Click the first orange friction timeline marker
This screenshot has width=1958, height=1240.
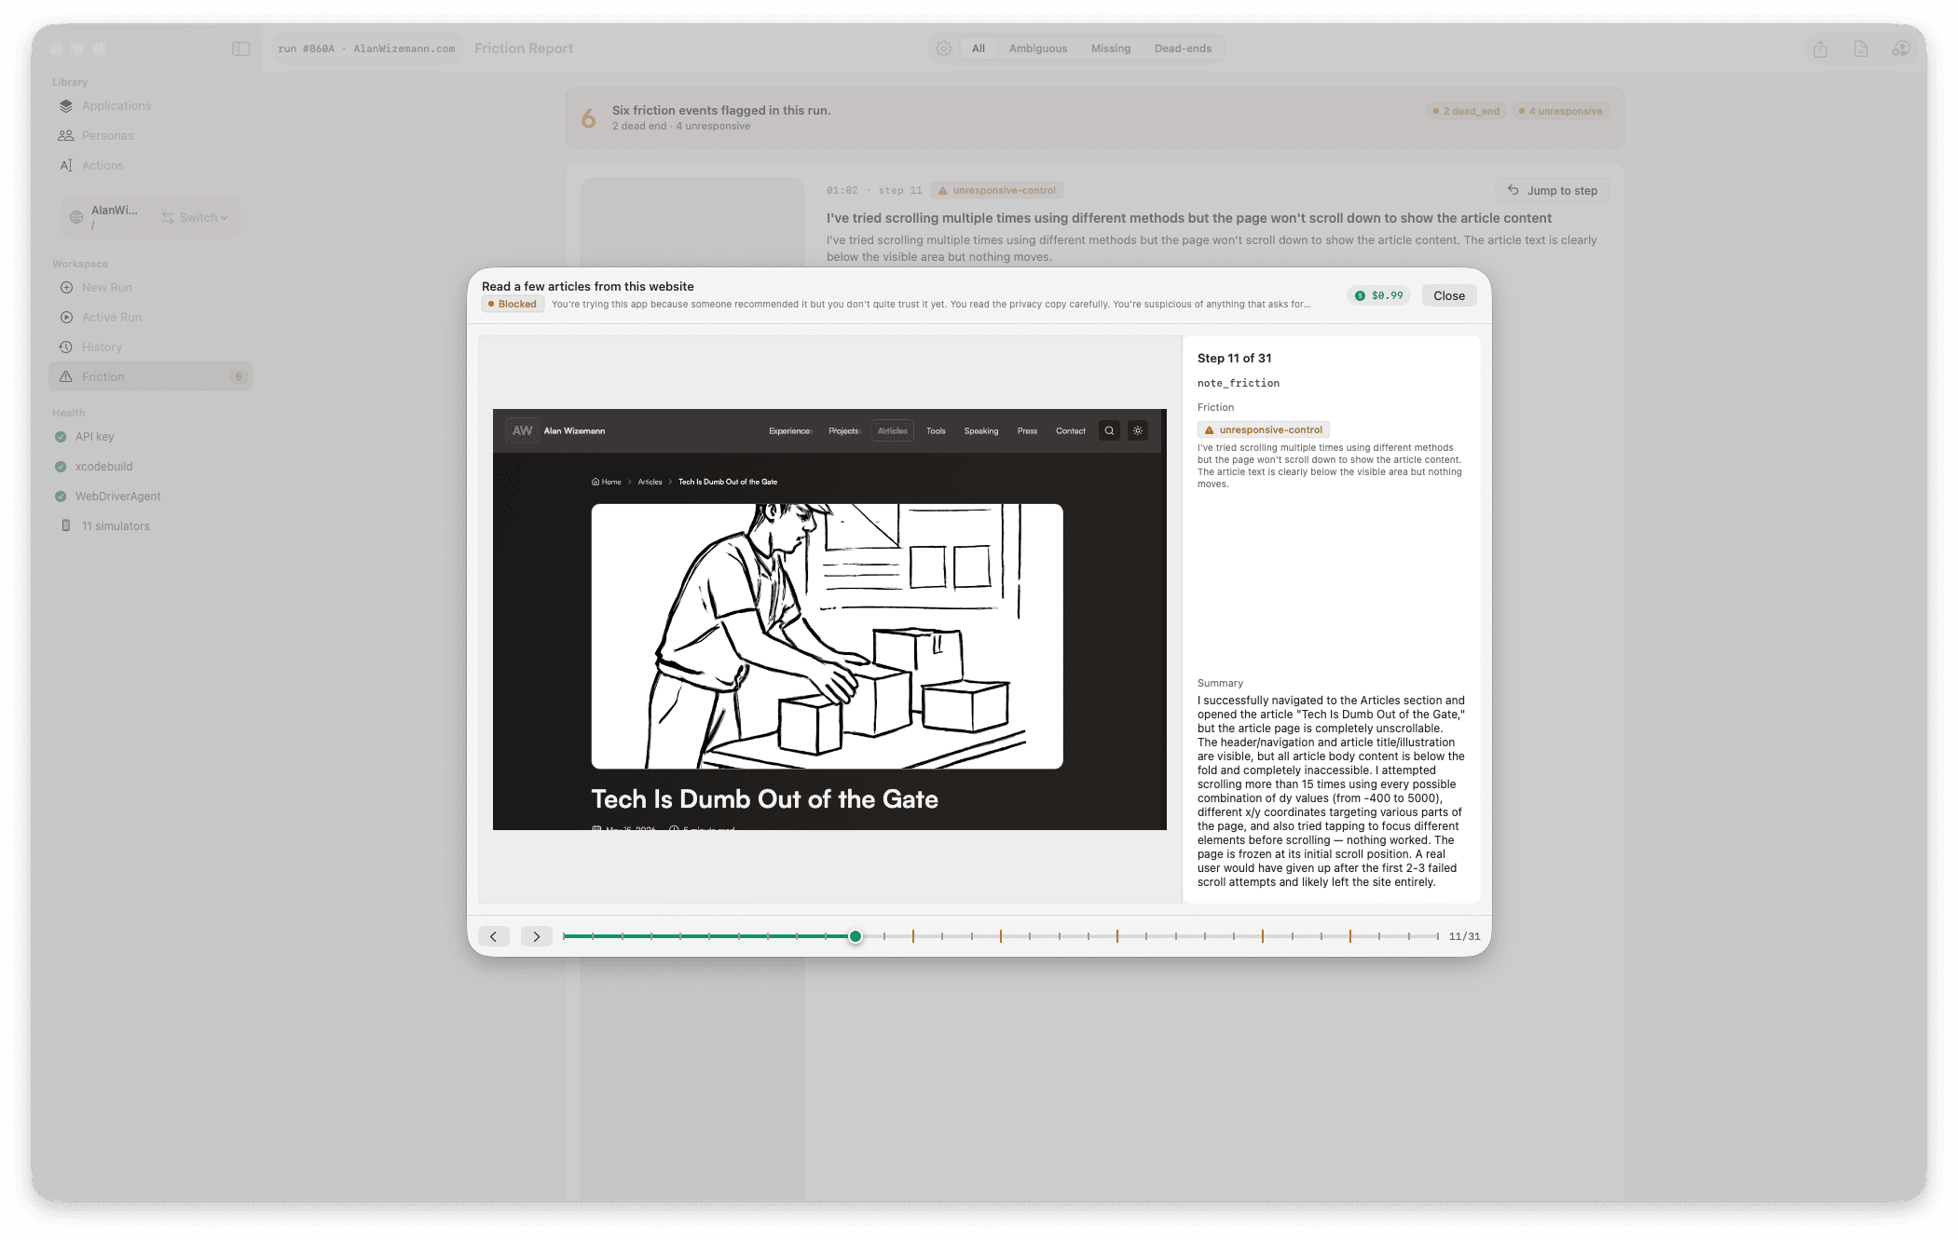[x=913, y=936]
